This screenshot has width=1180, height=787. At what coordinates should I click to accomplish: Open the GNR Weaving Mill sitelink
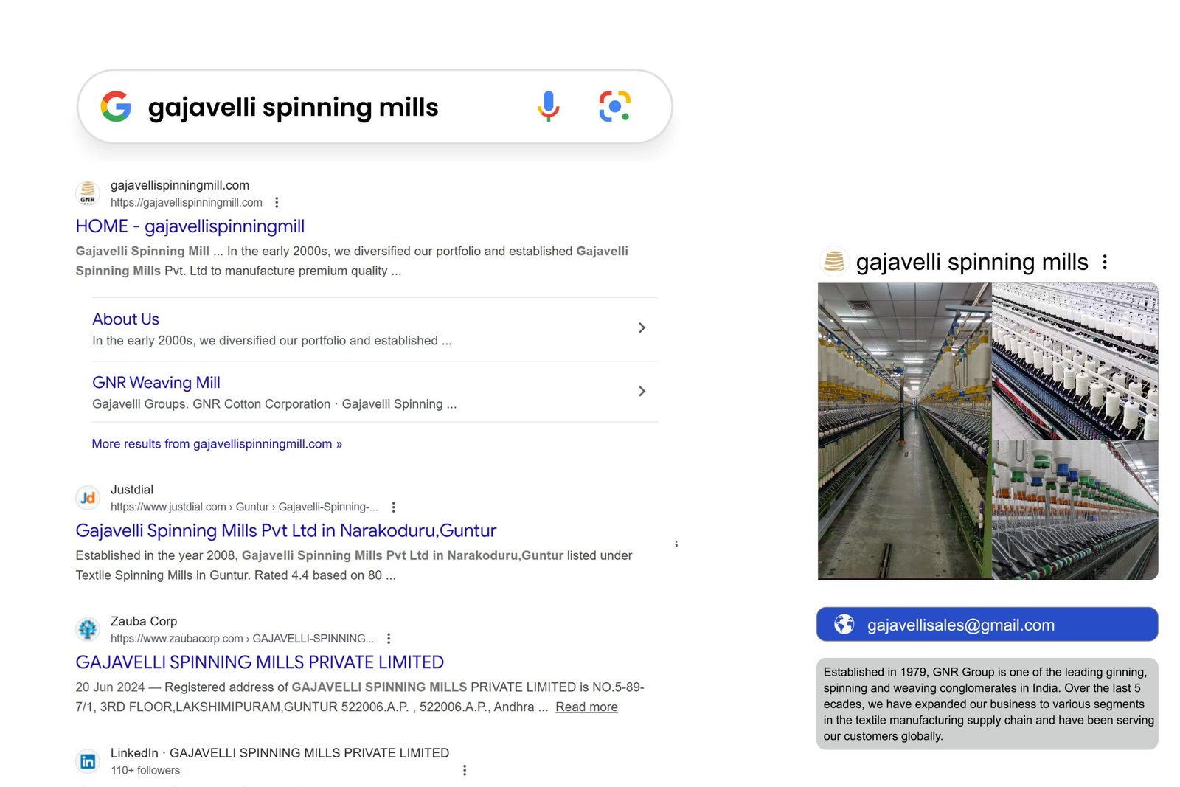156,383
